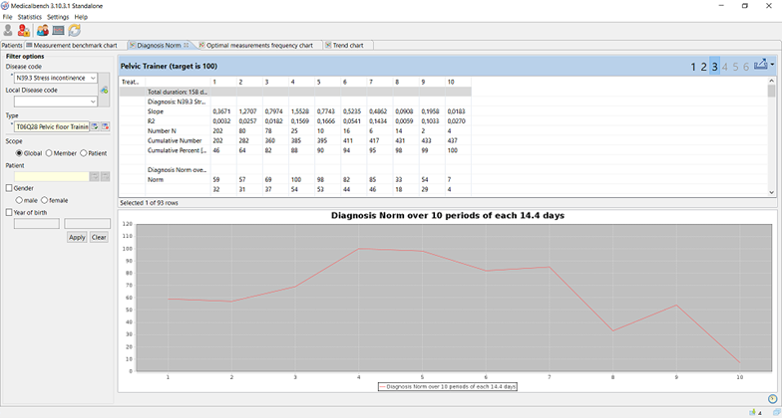This screenshot has width=782, height=418.
Task: Click the add disease code icon
Action: pos(104,90)
